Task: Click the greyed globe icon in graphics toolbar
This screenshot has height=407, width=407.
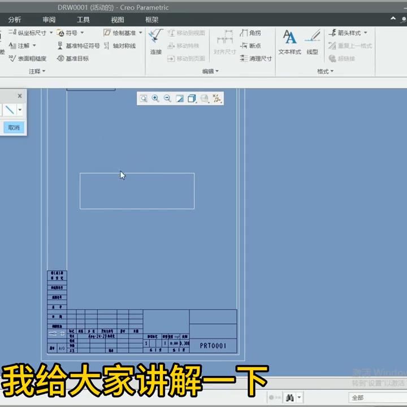Action: [205, 98]
